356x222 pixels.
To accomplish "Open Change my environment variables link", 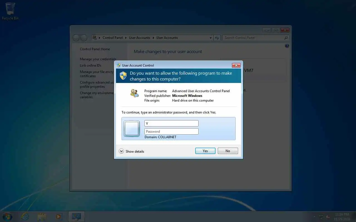I will tap(97, 95).
